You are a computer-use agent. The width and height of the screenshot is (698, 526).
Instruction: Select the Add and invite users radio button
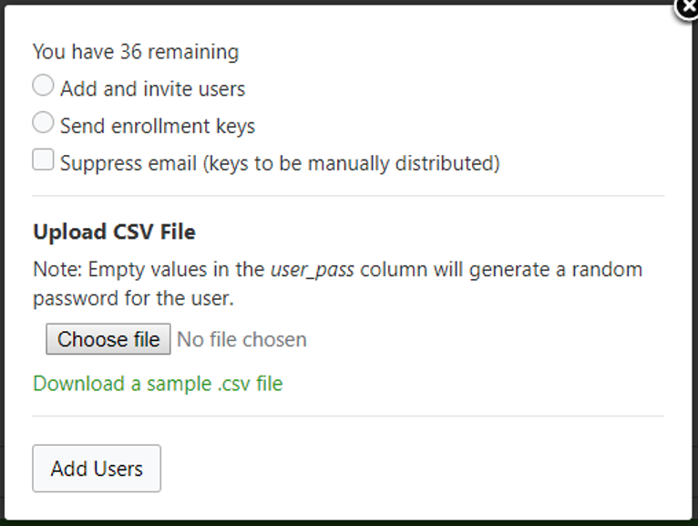pos(43,85)
